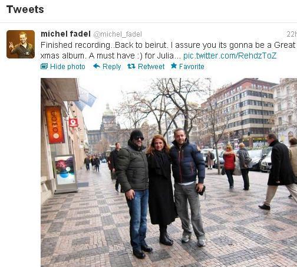The width and height of the screenshot is (297, 267).
Task: Click the orange sign in the photo
Action: click(55, 125)
